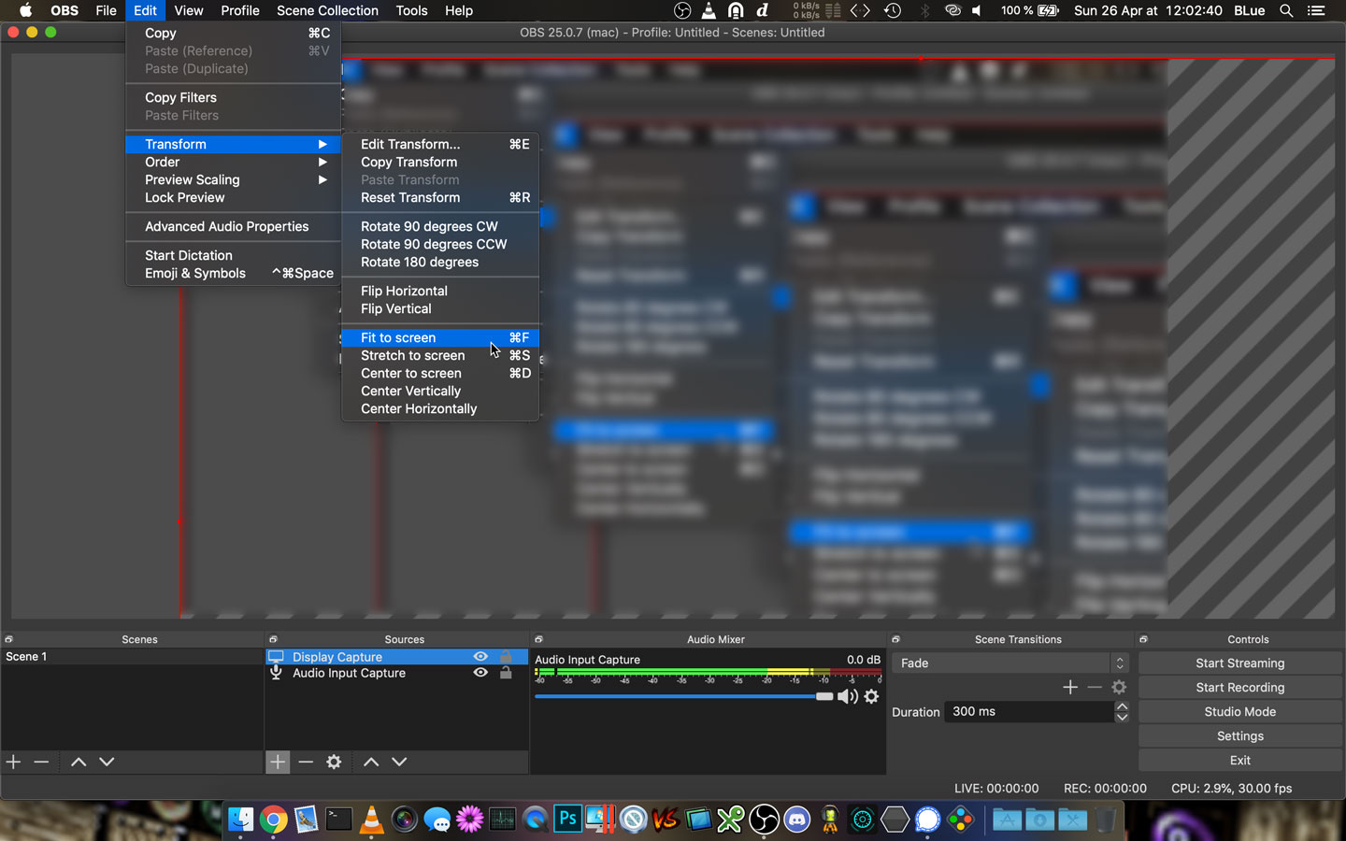1346x841 pixels.
Task: Open the Tools menu
Action: [411, 10]
